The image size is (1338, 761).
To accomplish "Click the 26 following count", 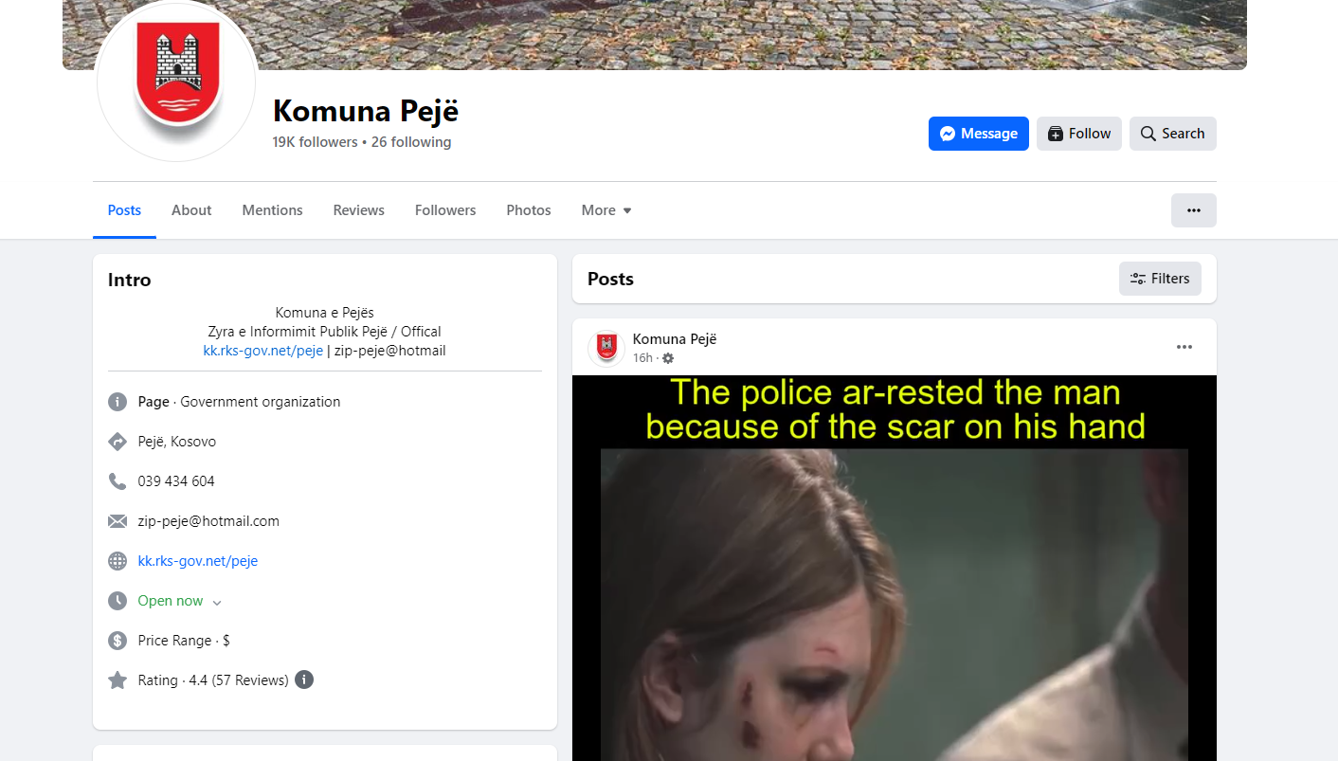I will click(411, 142).
